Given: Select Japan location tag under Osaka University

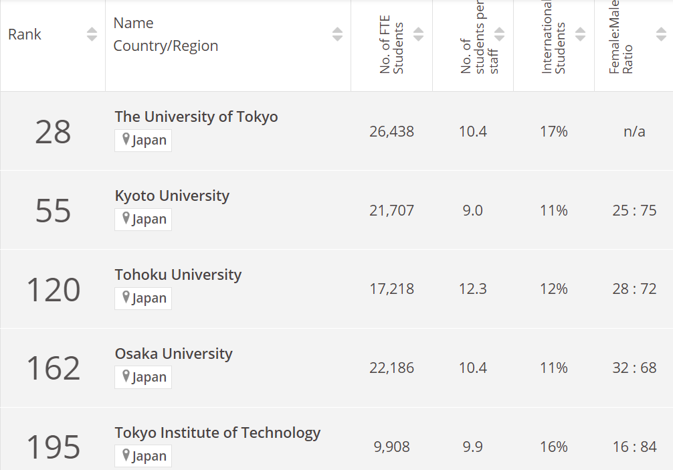Looking at the screenshot, I should [x=143, y=378].
